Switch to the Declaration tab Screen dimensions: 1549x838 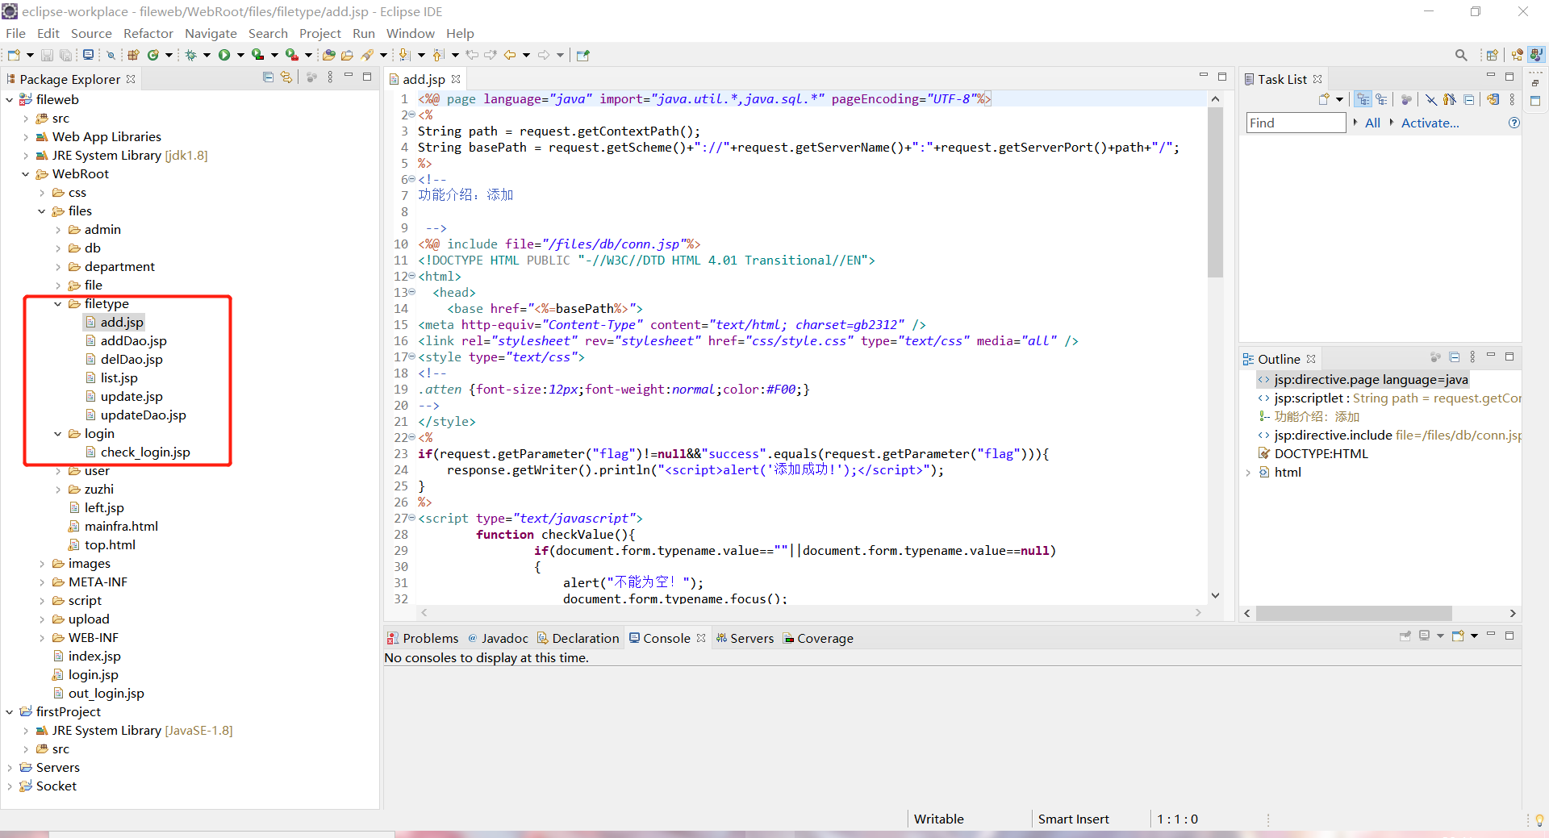(578, 638)
